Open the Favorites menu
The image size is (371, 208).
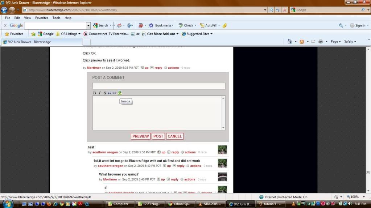point(41,18)
